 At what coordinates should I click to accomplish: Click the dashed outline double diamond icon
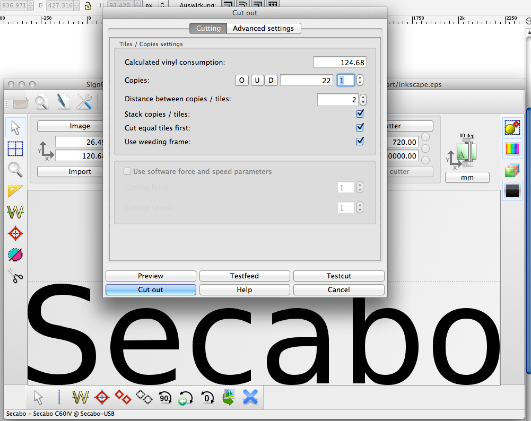pyautogui.click(x=144, y=397)
